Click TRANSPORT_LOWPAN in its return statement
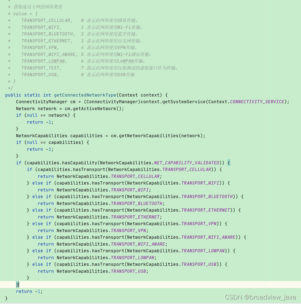This screenshot has width=301, height=304. (133, 258)
